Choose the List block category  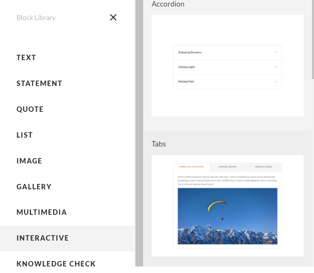pos(25,135)
